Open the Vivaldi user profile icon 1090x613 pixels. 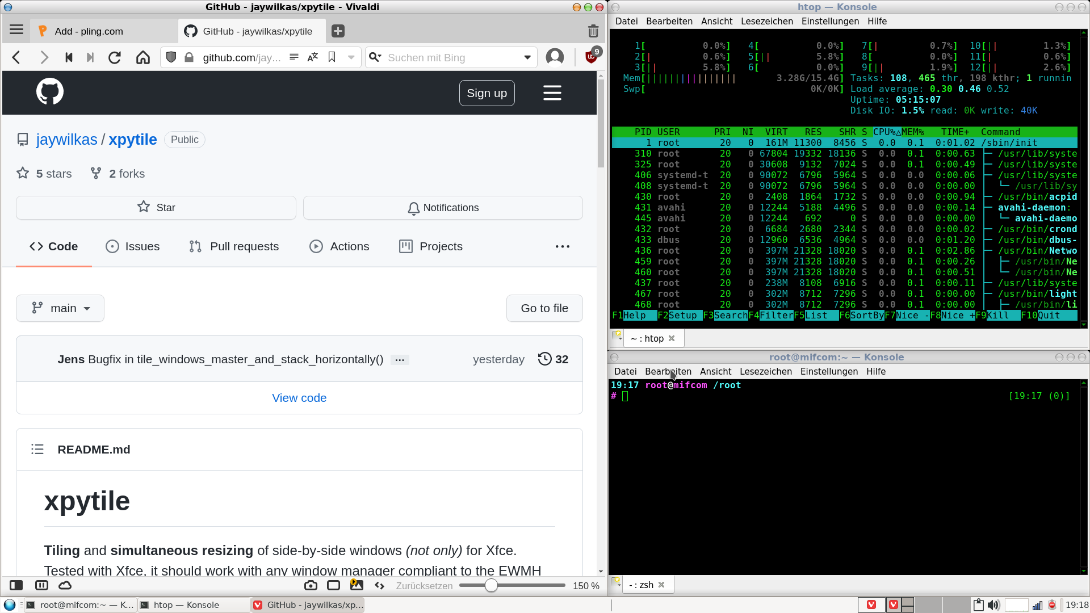[555, 57]
